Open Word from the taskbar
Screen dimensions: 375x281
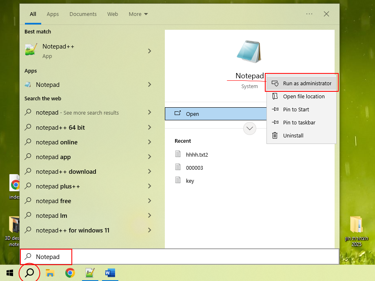(x=110, y=273)
